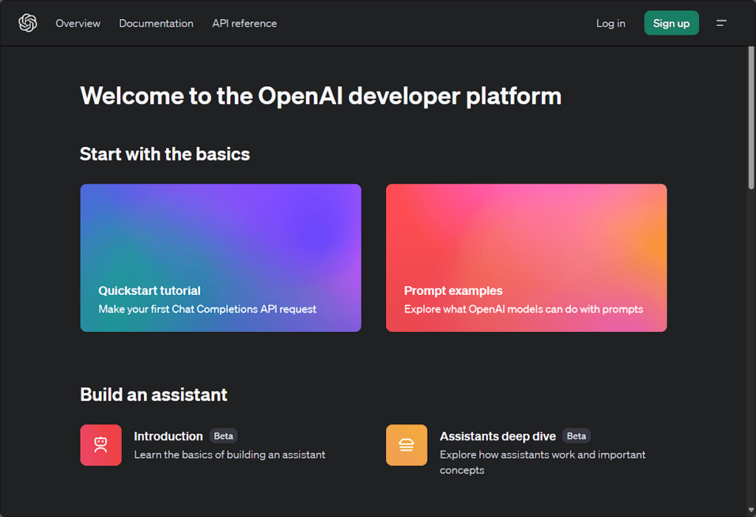Open the Assistants deep dive link text
This screenshot has height=517, width=756.
497,436
